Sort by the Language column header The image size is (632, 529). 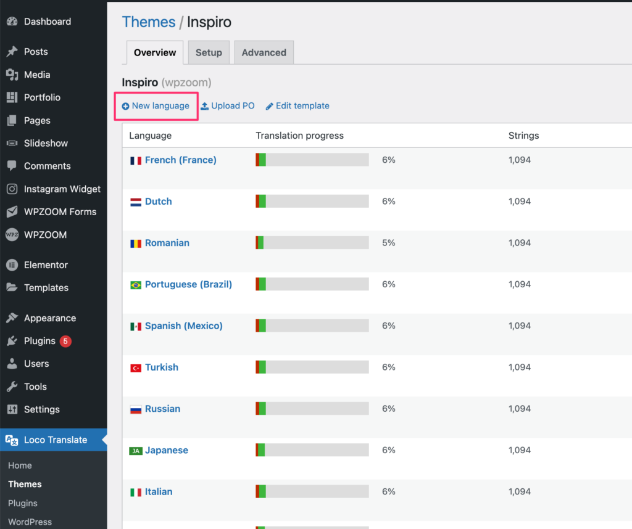(151, 136)
